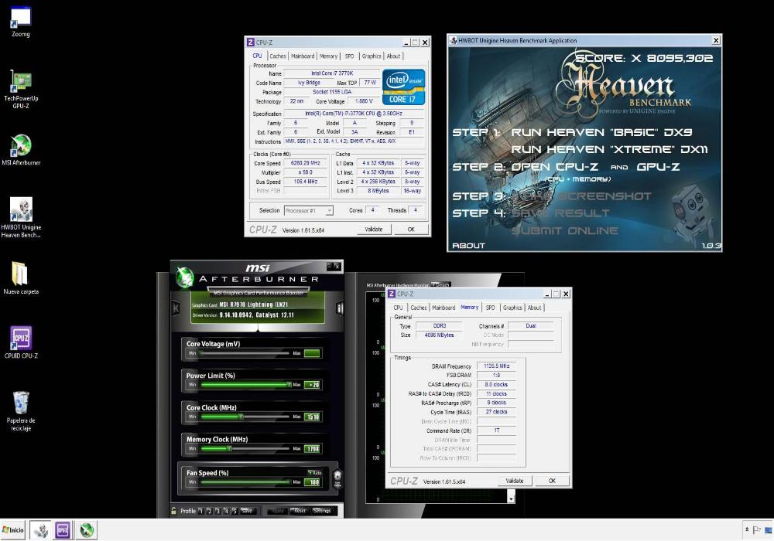
Task: Click the MSI Afterburner taskbar icon
Action: pyautogui.click(x=87, y=530)
